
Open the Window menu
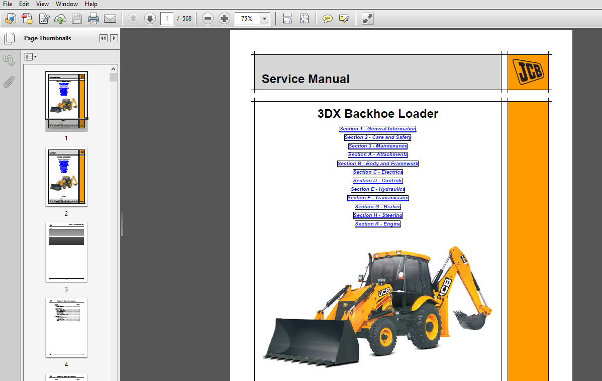[67, 4]
